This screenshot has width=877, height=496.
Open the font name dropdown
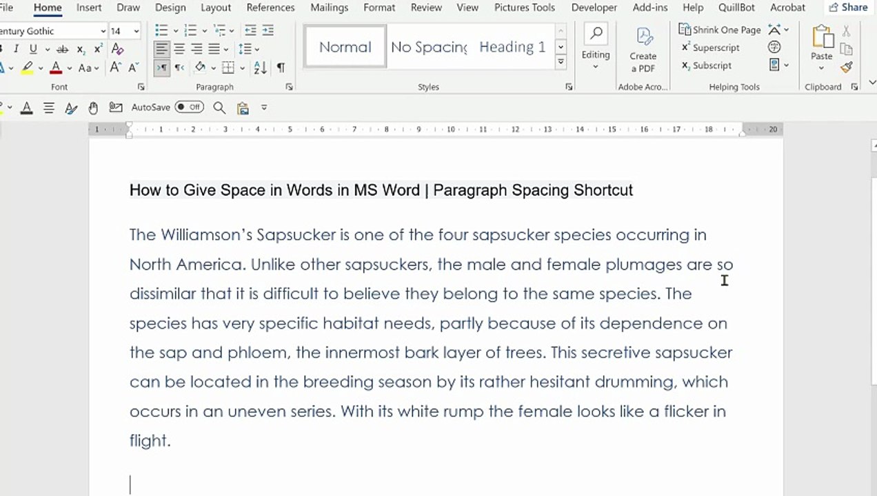[x=103, y=31]
